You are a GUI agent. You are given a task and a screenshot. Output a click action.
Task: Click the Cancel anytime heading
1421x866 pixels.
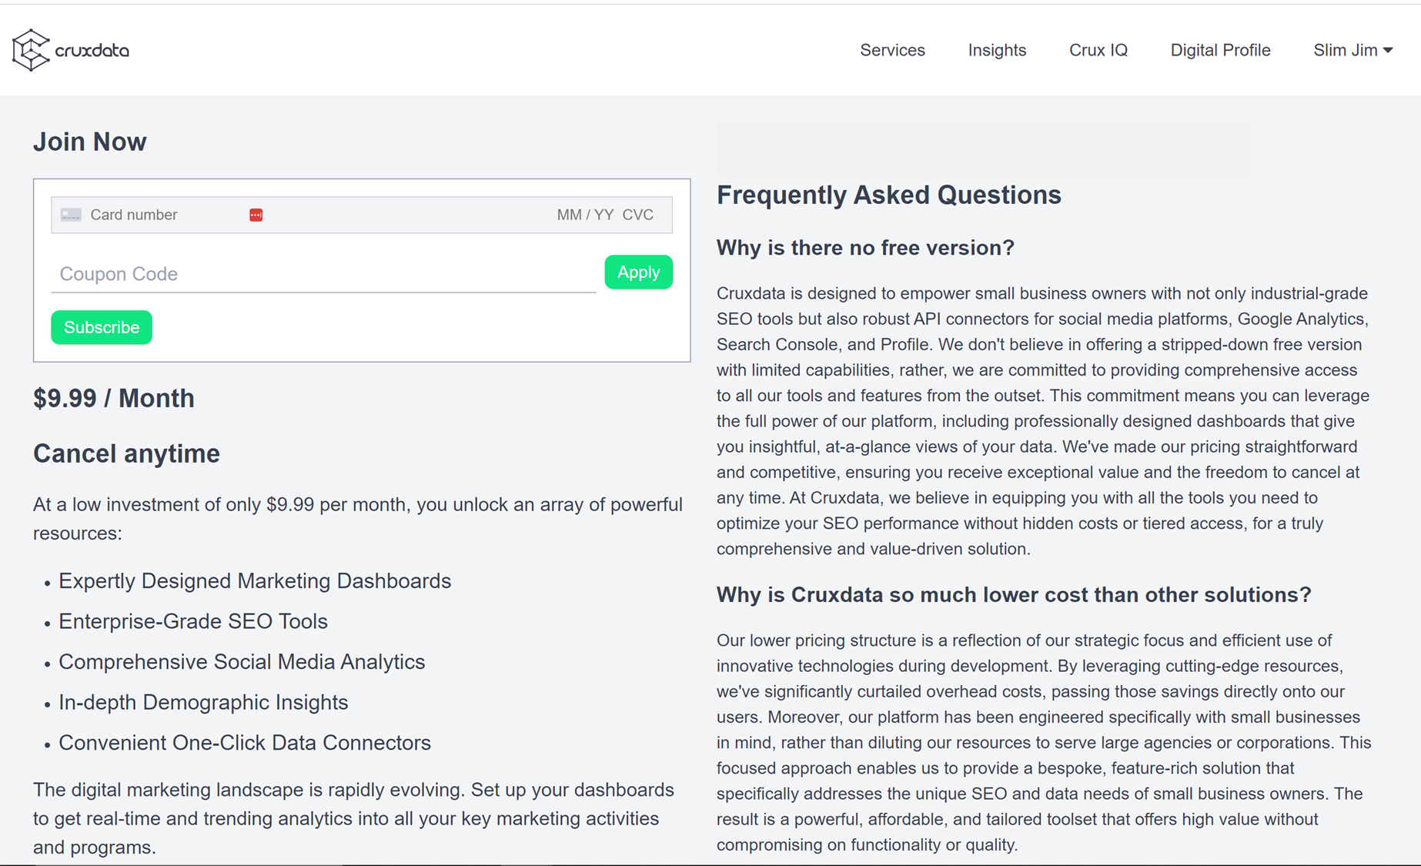(x=126, y=453)
